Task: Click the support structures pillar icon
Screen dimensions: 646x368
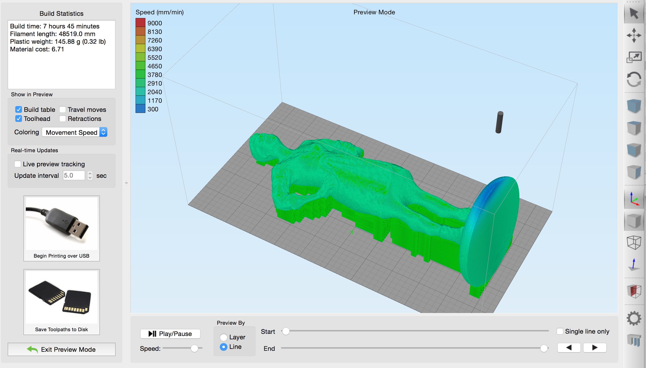Action: click(x=634, y=340)
